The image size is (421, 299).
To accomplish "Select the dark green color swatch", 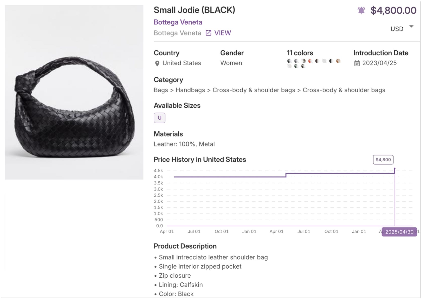I will [296, 66].
